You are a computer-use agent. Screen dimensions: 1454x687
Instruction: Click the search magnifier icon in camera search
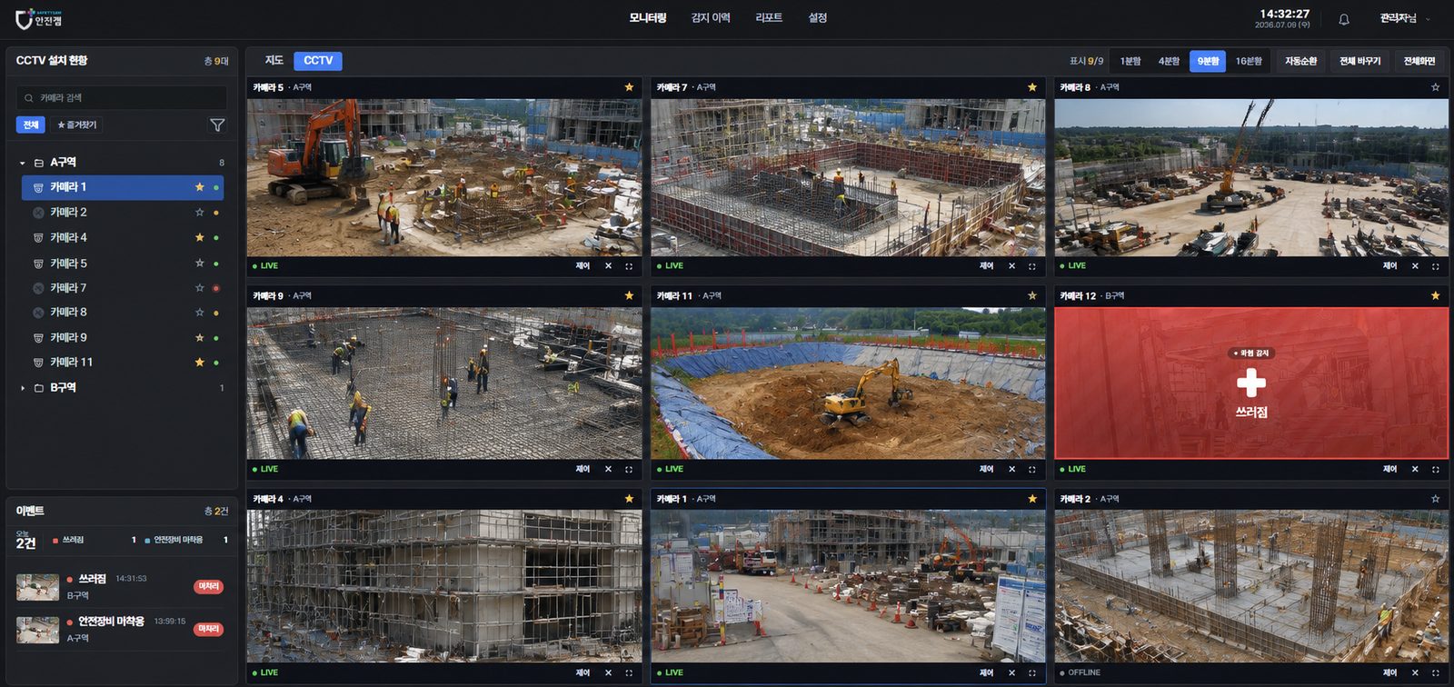(29, 98)
